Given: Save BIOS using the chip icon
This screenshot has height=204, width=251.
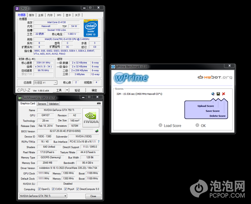Looking at the screenshot, I should click(x=97, y=131).
